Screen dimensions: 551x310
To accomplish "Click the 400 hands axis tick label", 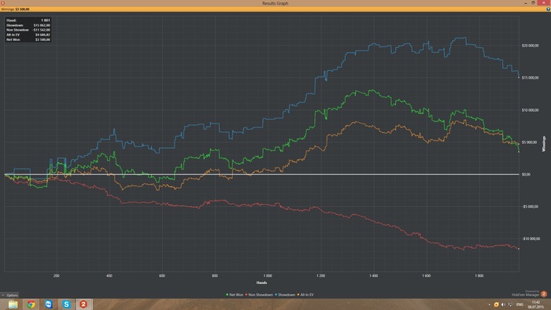I will 109,275.
